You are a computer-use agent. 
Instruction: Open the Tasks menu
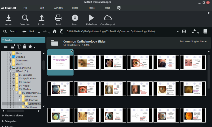click(91, 8)
